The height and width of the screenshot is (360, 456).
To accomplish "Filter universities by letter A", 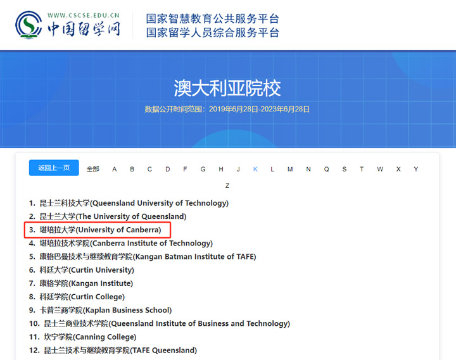I will click(114, 169).
